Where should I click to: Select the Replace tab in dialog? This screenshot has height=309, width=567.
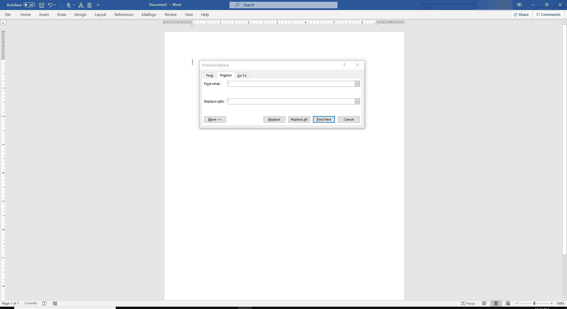[226, 75]
